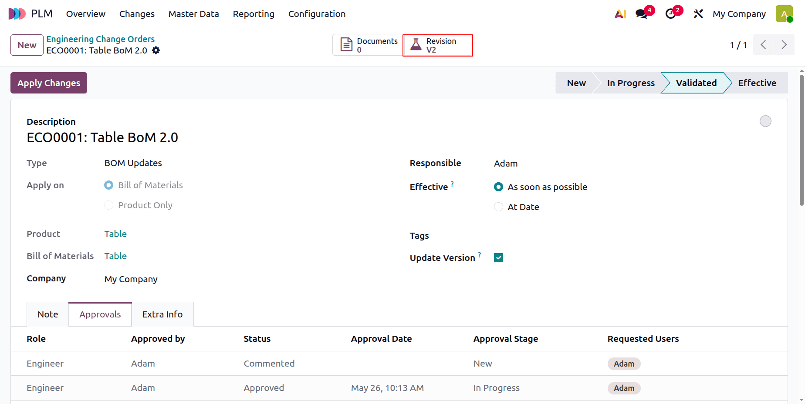This screenshot has width=805, height=404.
Task: Click Adam tag in Commented row
Action: 624,364
